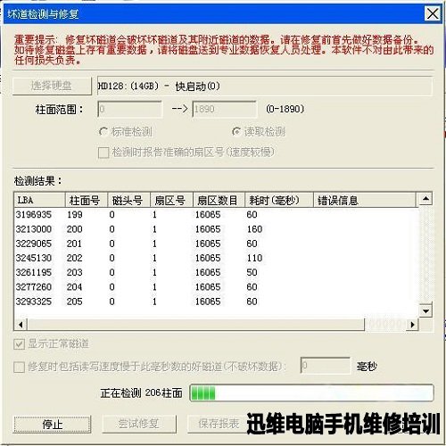The width and height of the screenshot is (446, 446).
Task: Close the 坏道检测与修复 dialog
Action: 432,13
